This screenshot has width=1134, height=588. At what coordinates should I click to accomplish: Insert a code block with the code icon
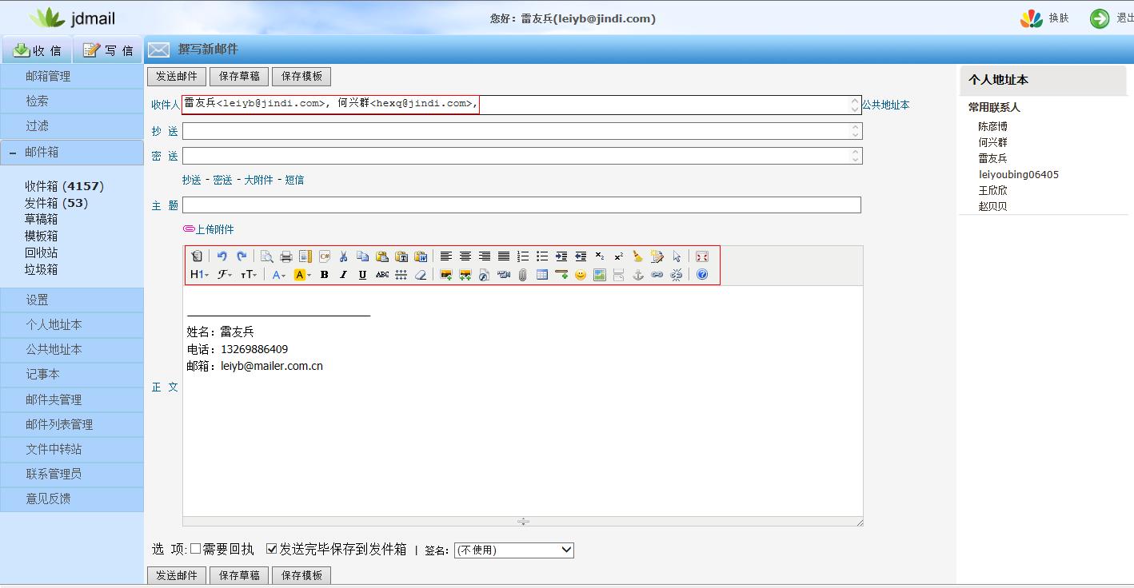[324, 256]
